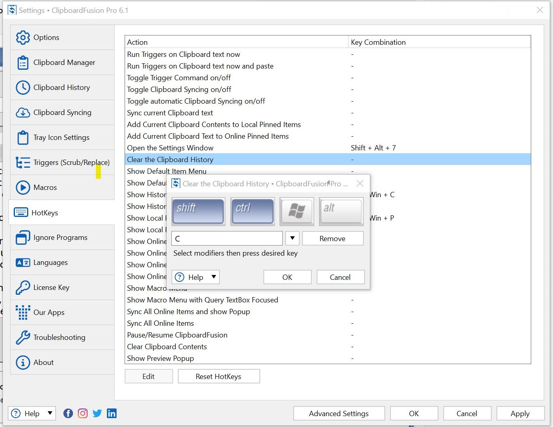Viewport: 553px width, 427px height.
Task: Click the Clipboard History clock icon
Action: tap(23, 87)
